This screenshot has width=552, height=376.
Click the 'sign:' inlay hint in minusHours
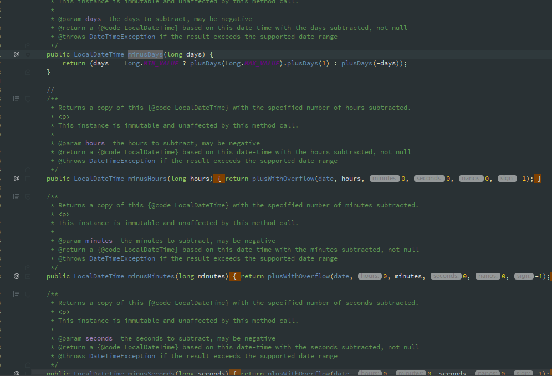[x=507, y=179]
